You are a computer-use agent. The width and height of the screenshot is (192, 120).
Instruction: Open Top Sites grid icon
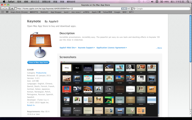click(7, 12)
